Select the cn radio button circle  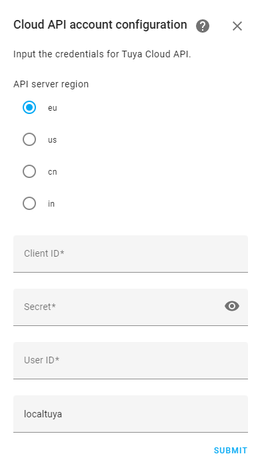coord(29,171)
